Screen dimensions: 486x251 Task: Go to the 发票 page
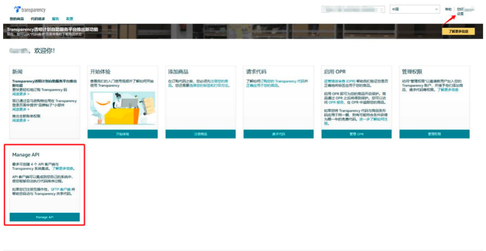click(x=69, y=19)
